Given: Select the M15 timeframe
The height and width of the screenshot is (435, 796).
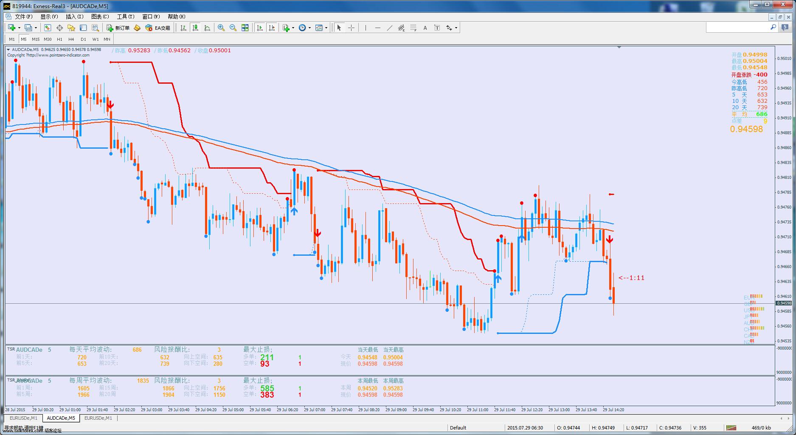Looking at the screenshot, I should point(36,39).
